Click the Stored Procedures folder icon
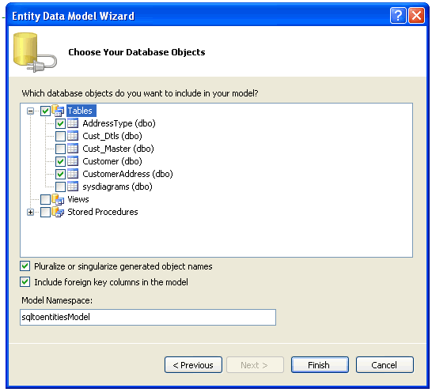This screenshot has width=432, height=392. click(58, 212)
